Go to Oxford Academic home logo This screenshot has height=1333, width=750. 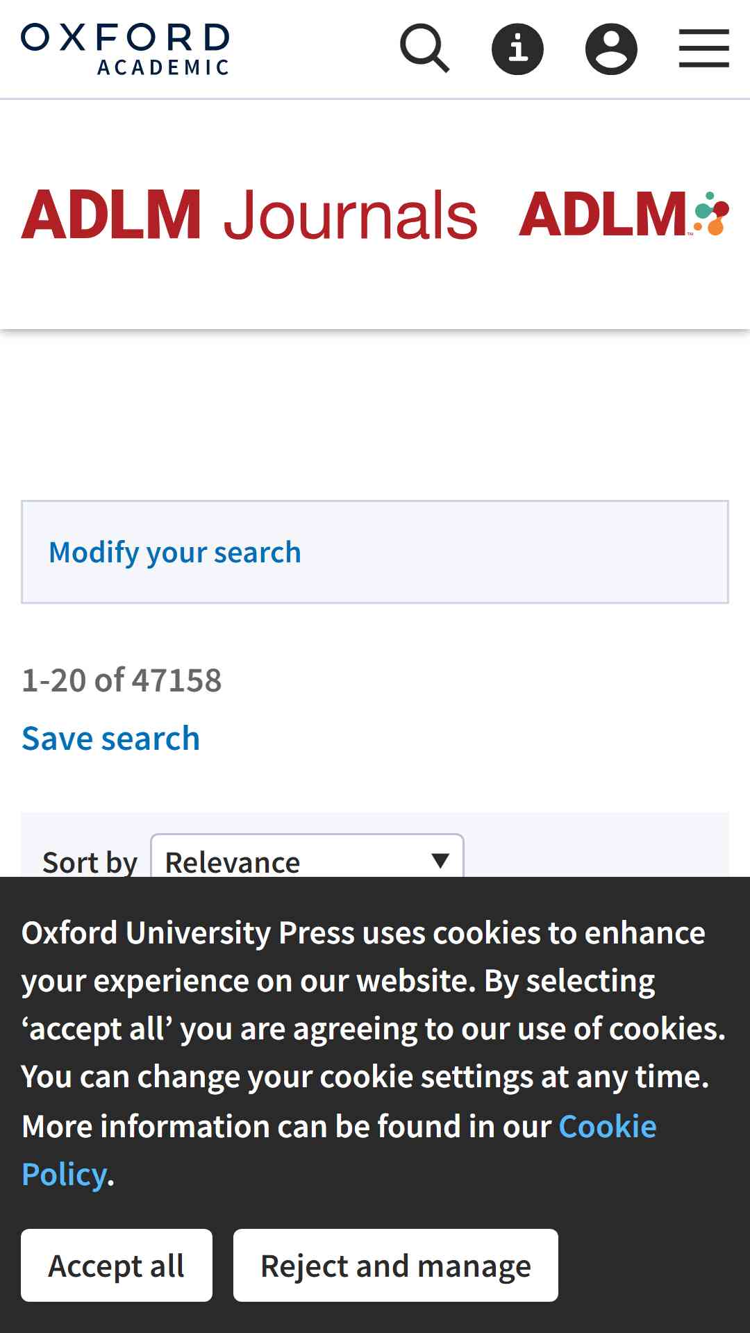125,49
